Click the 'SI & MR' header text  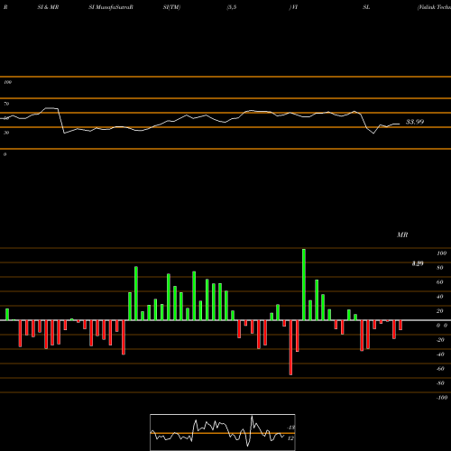[x=48, y=7]
